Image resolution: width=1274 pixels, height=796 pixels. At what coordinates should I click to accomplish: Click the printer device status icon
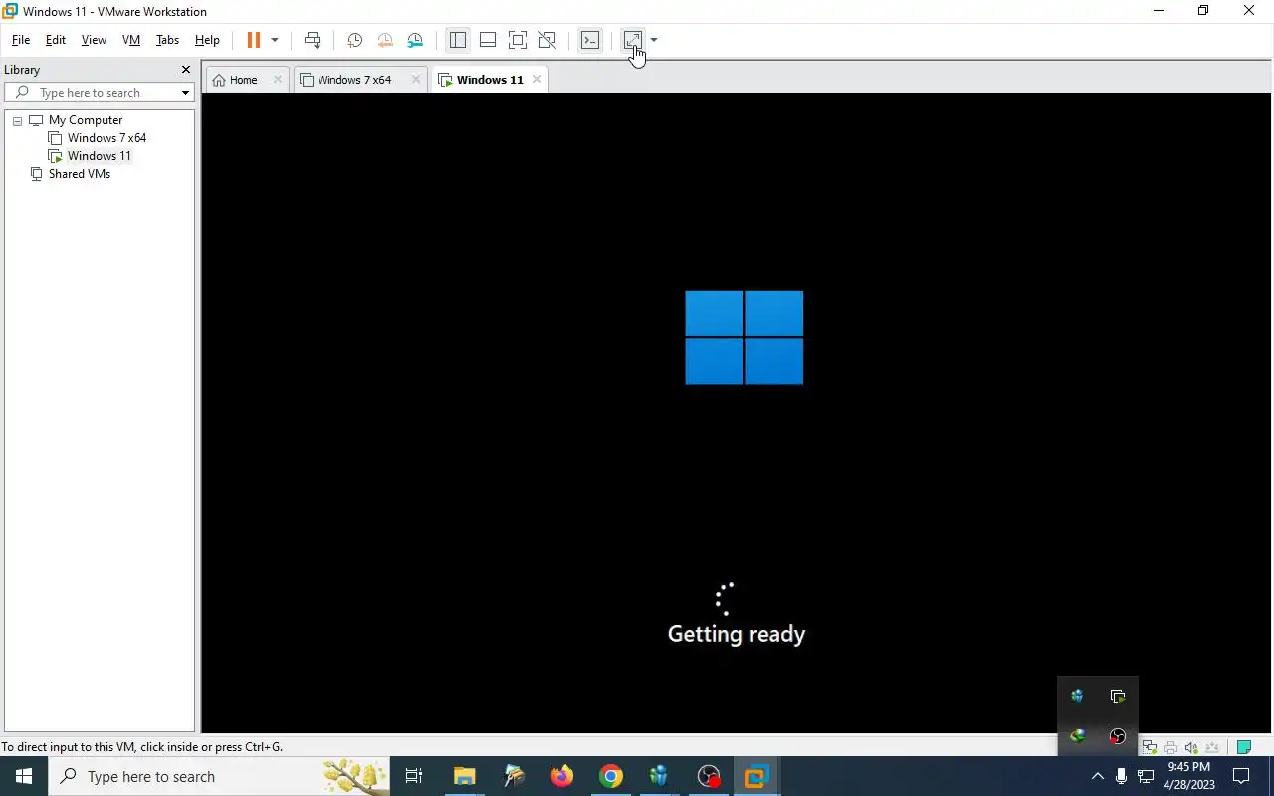(1170, 747)
